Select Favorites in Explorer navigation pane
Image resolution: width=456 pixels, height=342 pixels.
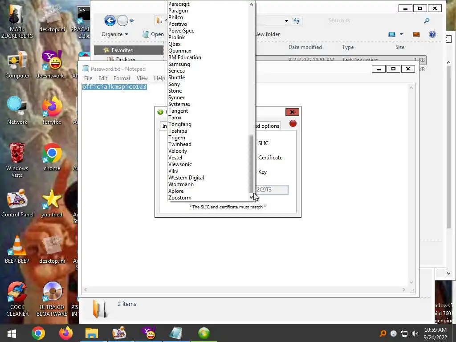[x=129, y=50]
